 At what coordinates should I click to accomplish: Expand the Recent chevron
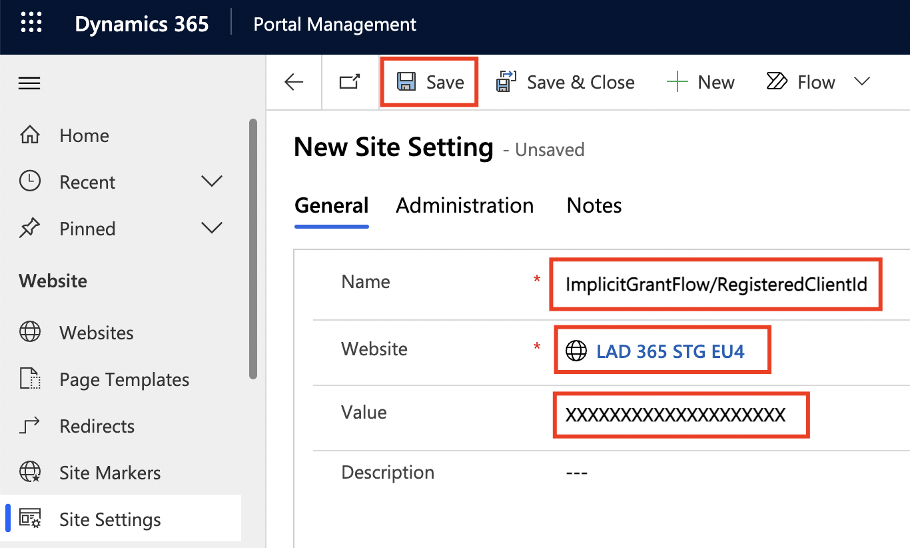tap(212, 181)
